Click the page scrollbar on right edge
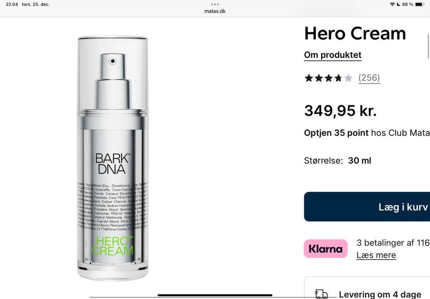 (428, 47)
